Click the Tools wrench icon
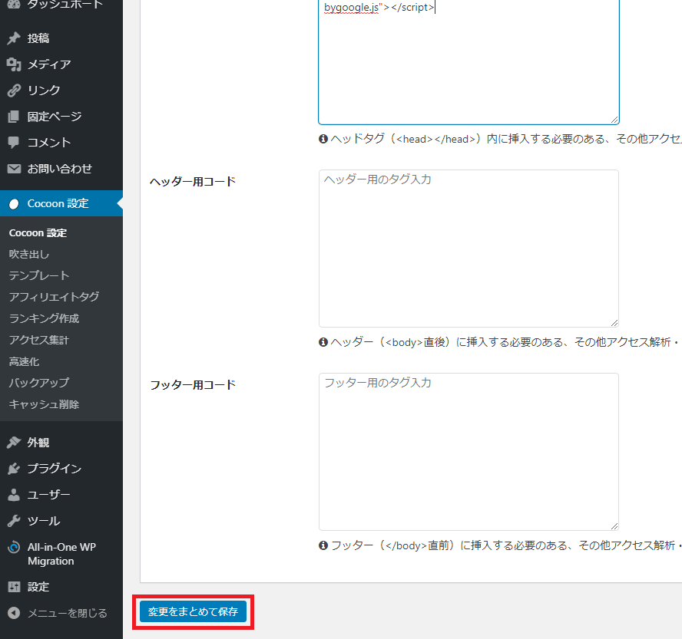The image size is (682, 639). tap(14, 520)
